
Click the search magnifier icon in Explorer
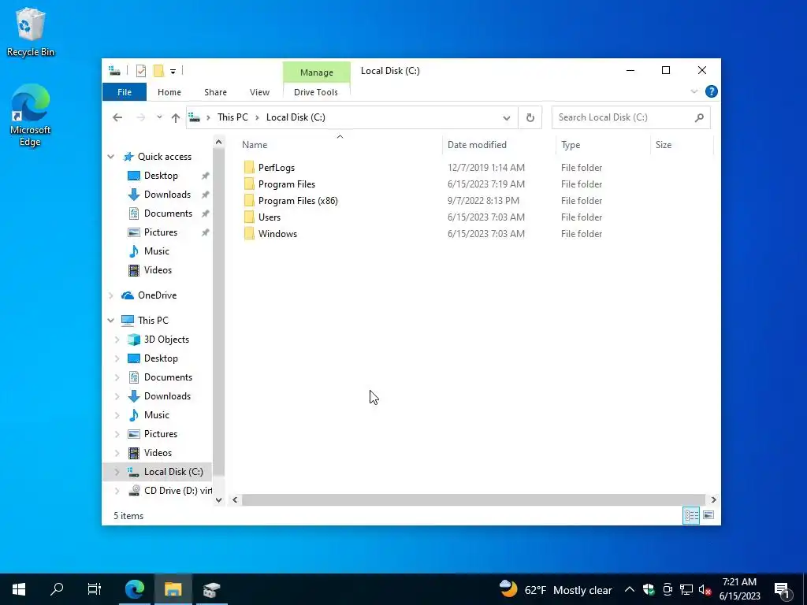(x=699, y=118)
